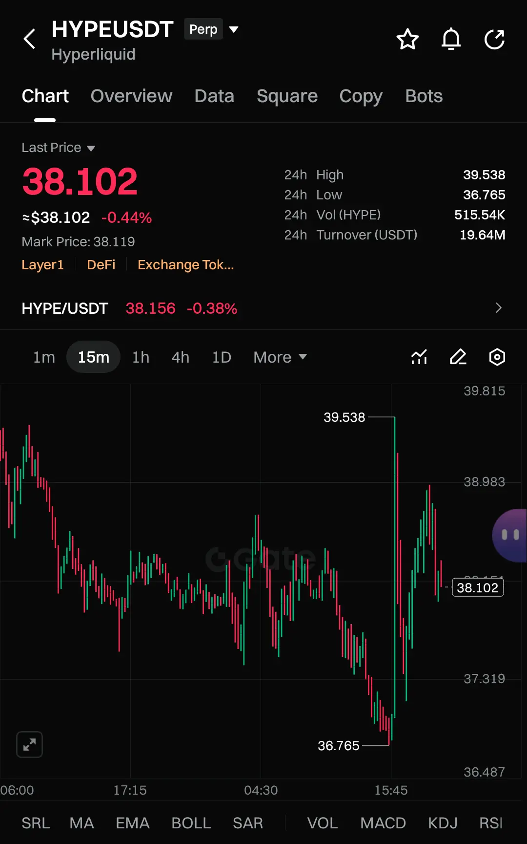Switch to the Chart tab
This screenshot has width=527, height=844.
(x=45, y=96)
